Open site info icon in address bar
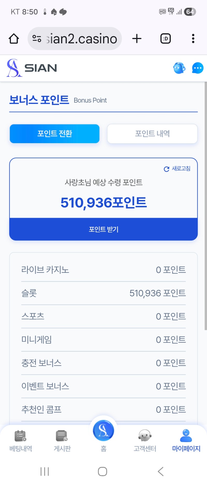This screenshot has height=485, width=207. pyautogui.click(x=37, y=39)
